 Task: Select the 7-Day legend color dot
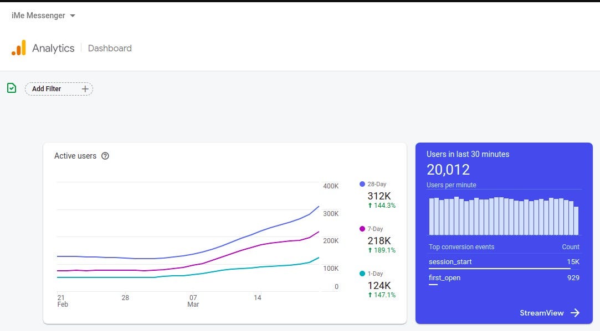coord(362,229)
